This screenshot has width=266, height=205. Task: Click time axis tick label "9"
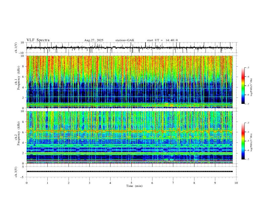[x=215, y=183]
